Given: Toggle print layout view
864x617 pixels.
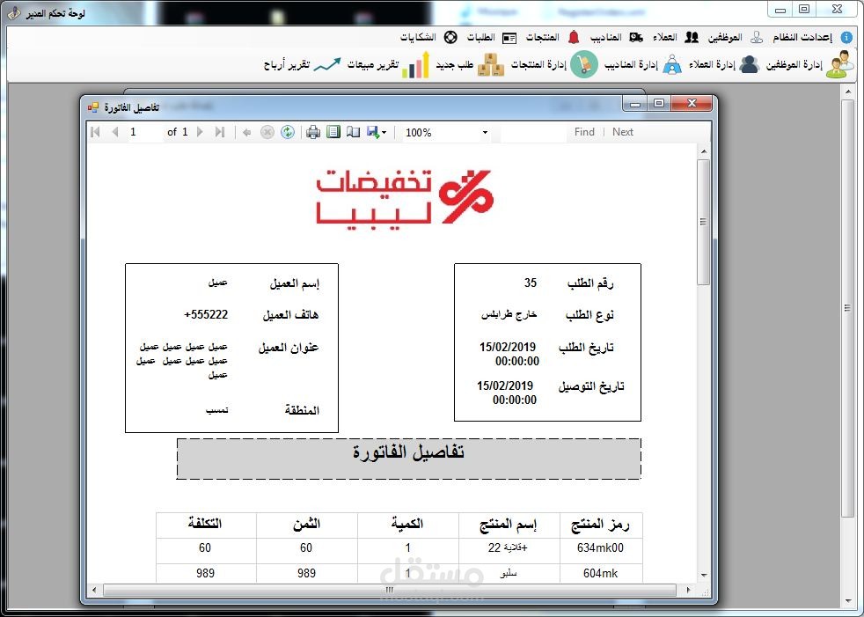Looking at the screenshot, I should [x=333, y=132].
